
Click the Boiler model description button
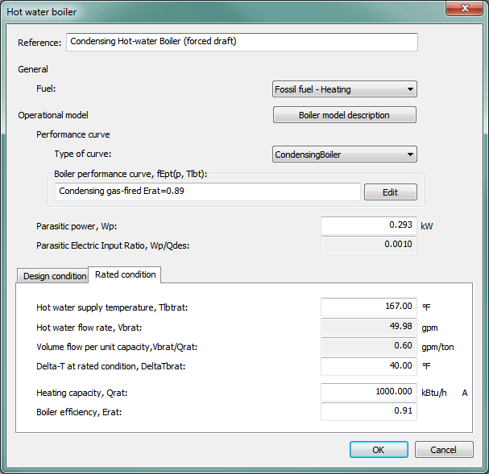tap(344, 115)
